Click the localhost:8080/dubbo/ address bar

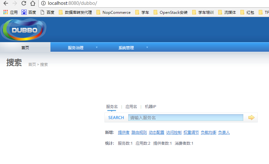[x=154, y=3]
